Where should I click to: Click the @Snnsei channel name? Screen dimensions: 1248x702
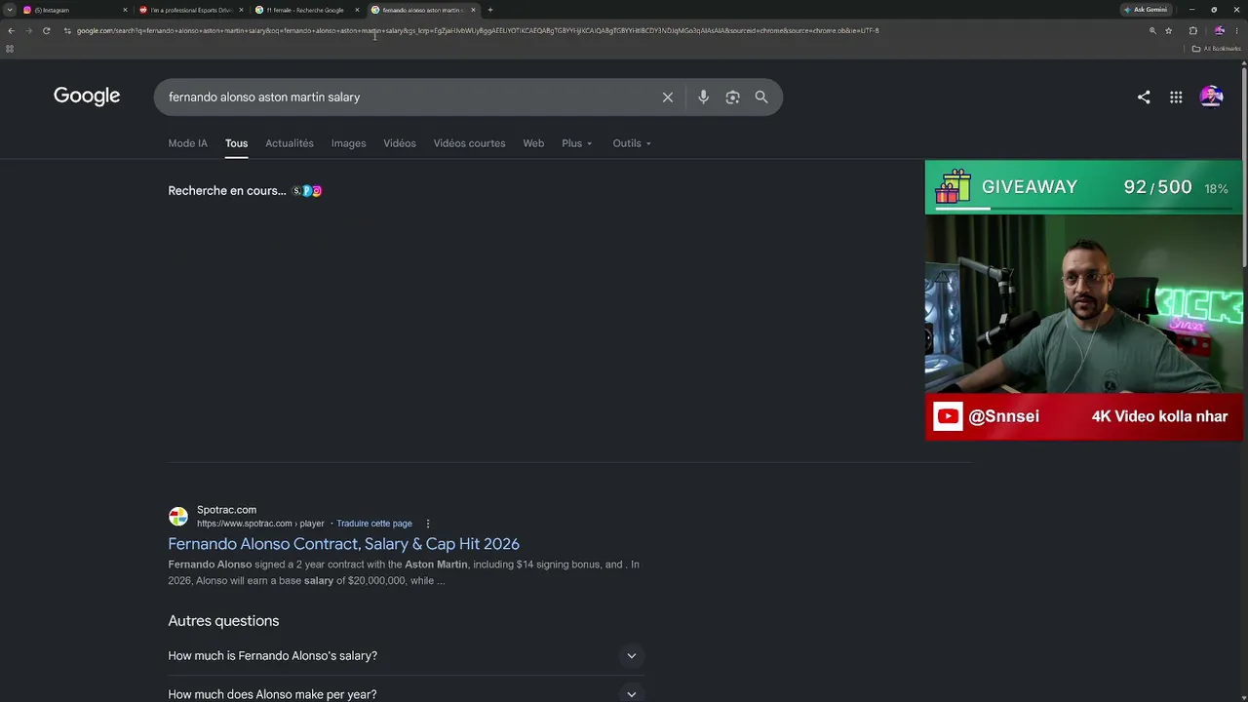click(1004, 416)
